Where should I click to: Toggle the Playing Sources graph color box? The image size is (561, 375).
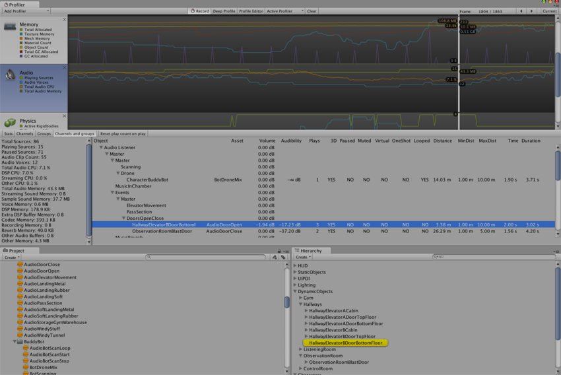click(x=21, y=78)
